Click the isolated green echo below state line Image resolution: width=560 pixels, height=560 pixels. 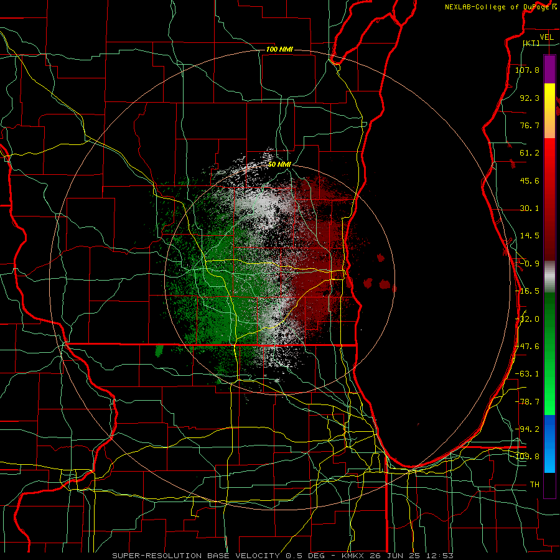tap(159, 351)
